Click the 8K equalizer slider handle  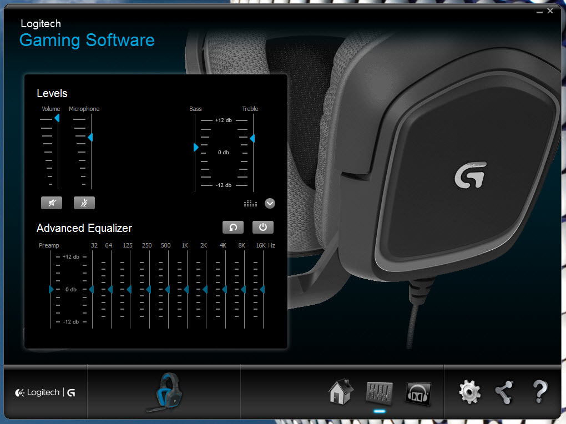point(243,289)
